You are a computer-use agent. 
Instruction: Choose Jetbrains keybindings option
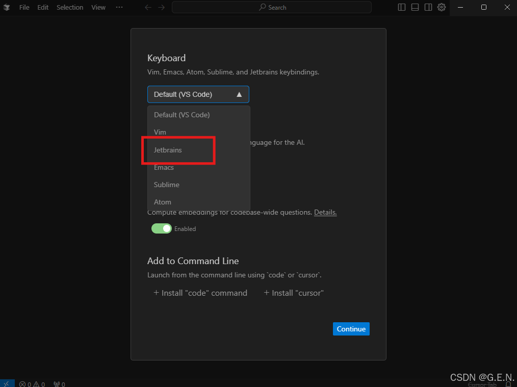198,150
